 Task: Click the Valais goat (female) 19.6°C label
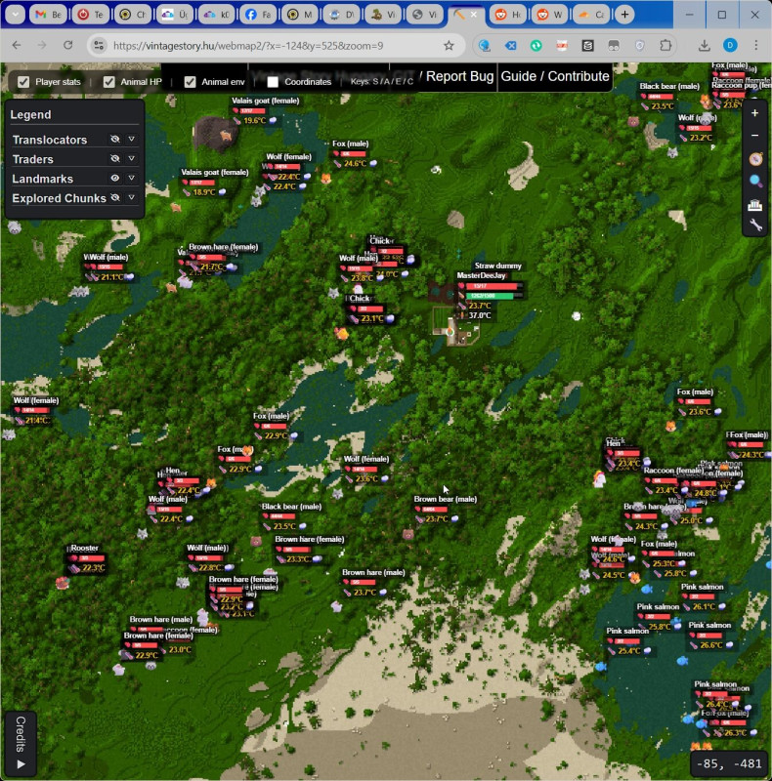pos(265,101)
